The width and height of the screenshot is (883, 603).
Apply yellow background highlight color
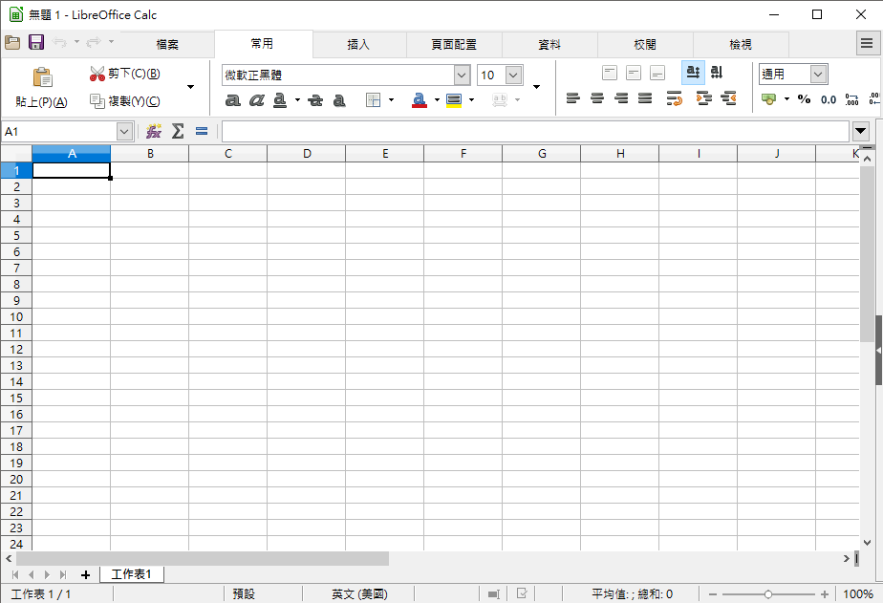[x=454, y=100]
